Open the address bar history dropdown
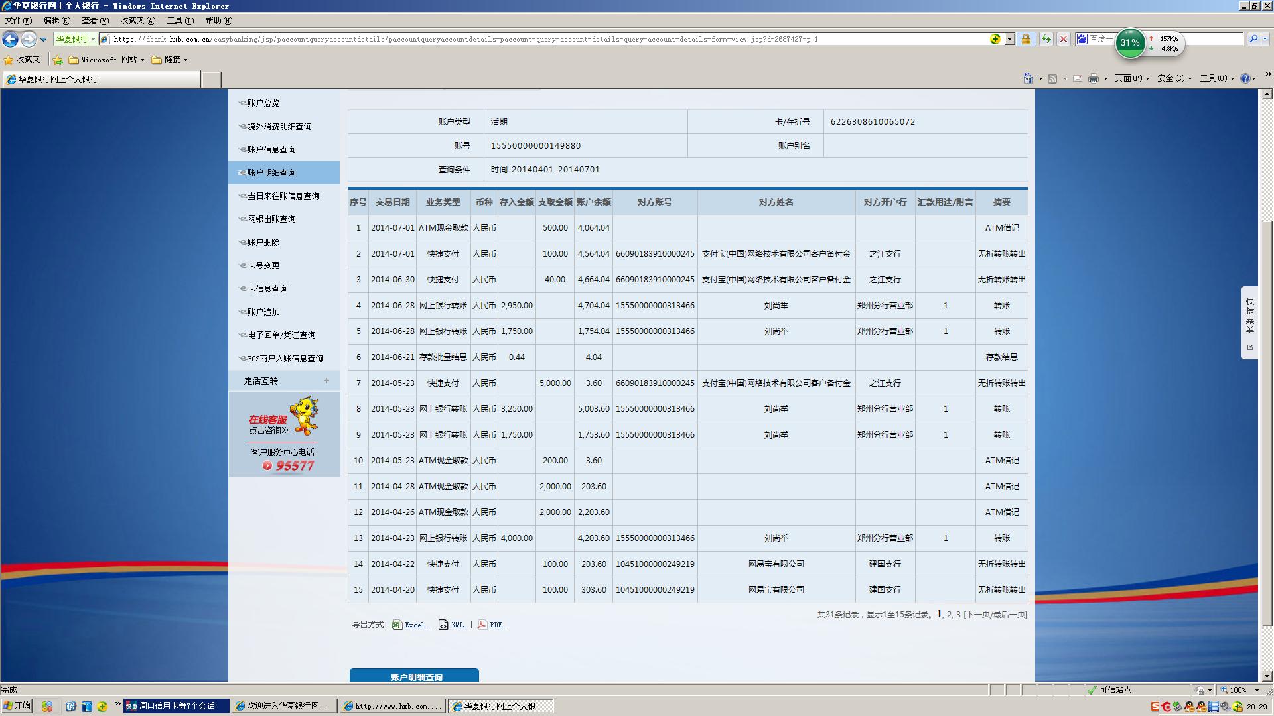Screen dimensions: 1274x716 click(1009, 40)
